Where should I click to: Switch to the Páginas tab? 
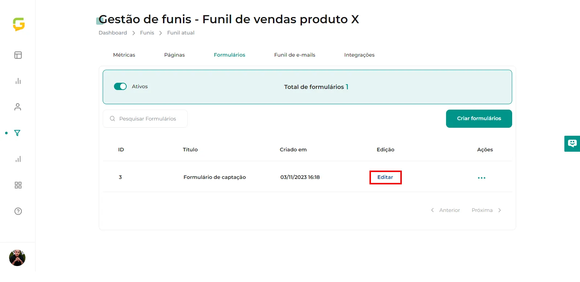click(x=175, y=55)
